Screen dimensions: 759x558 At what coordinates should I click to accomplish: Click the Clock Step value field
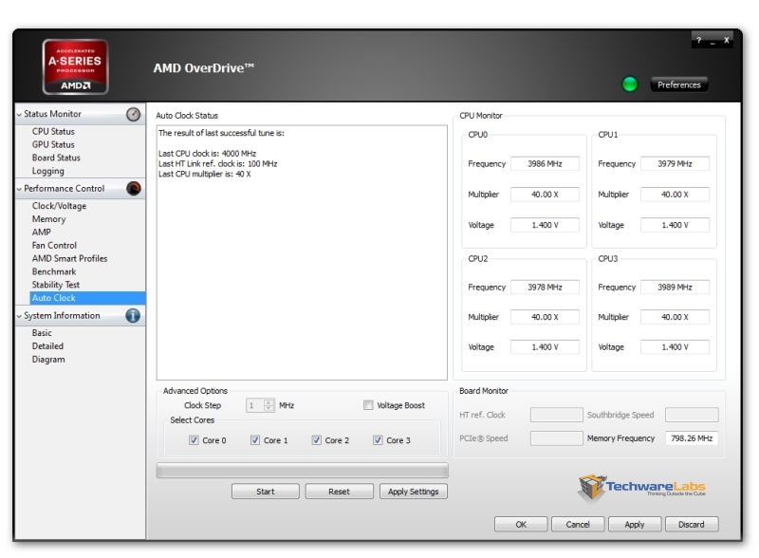coord(255,405)
